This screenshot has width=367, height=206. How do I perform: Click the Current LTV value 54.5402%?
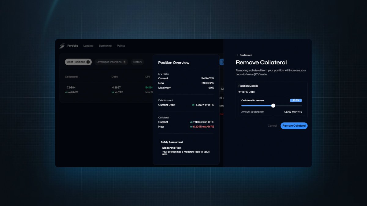click(x=208, y=78)
